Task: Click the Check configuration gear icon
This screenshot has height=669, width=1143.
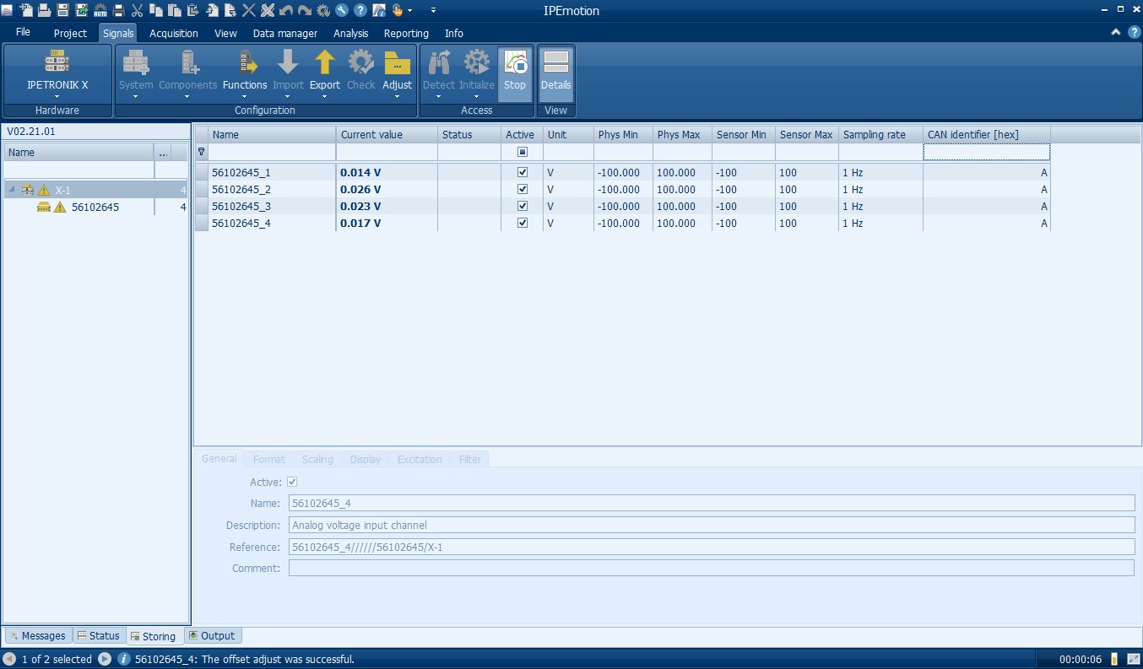Action: click(x=361, y=62)
